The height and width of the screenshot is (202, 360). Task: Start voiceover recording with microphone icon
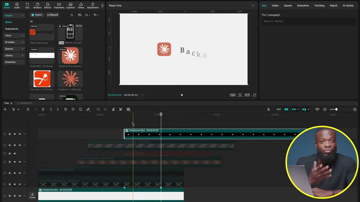tap(269, 109)
